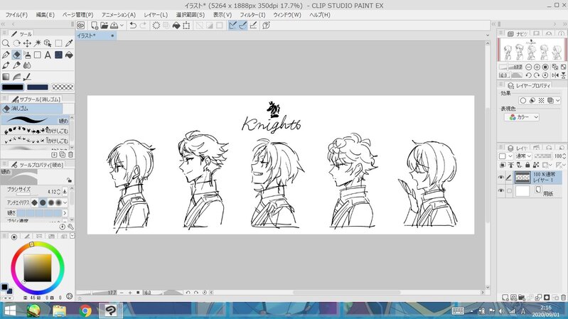568x319 pixels.
Task: Select the Airbrush tool
Action: click(27, 55)
